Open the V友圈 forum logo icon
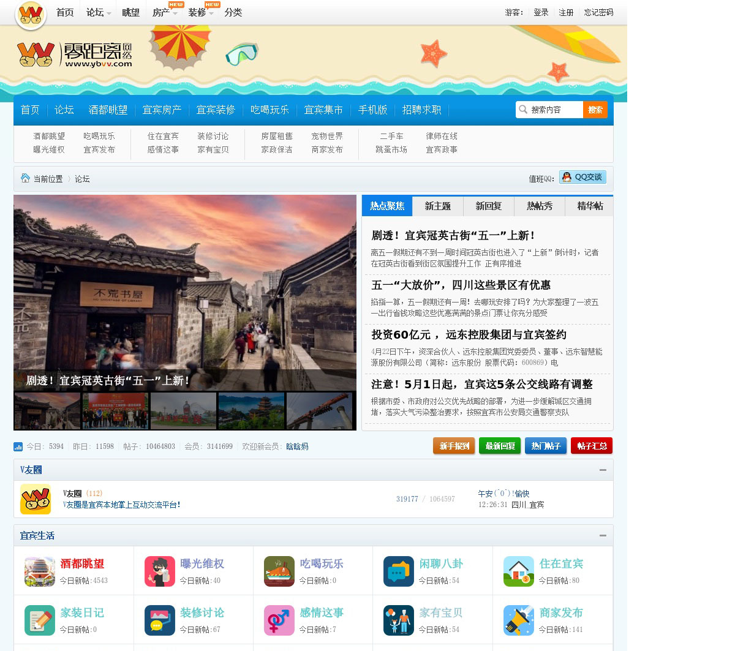The height and width of the screenshot is (651, 735). [x=36, y=499]
